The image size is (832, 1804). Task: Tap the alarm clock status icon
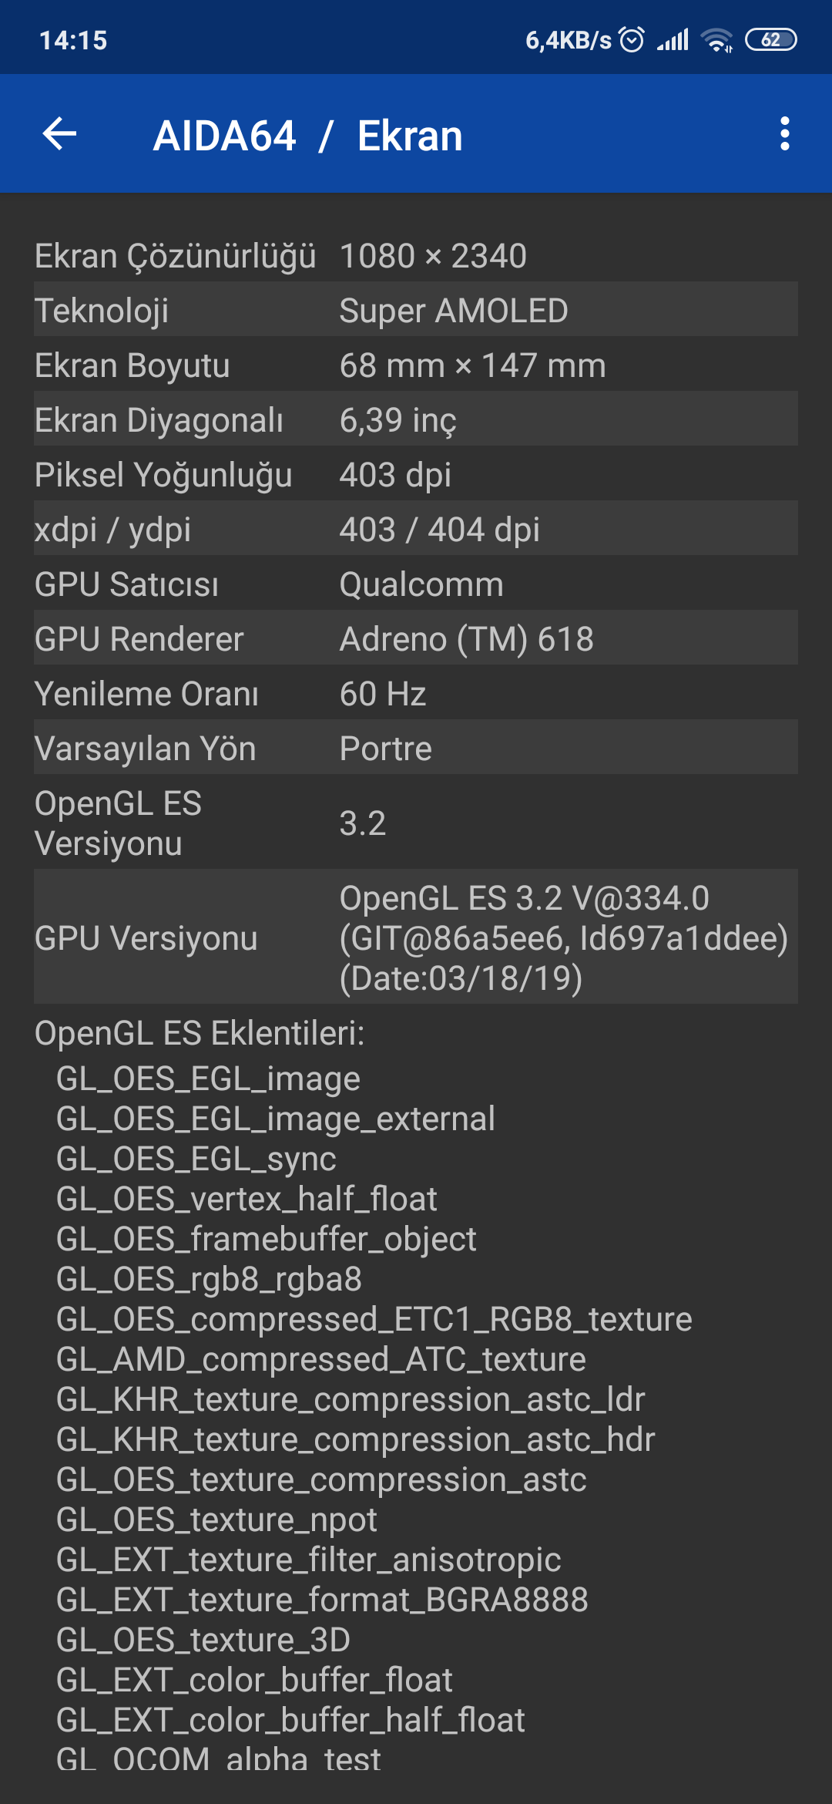(632, 39)
